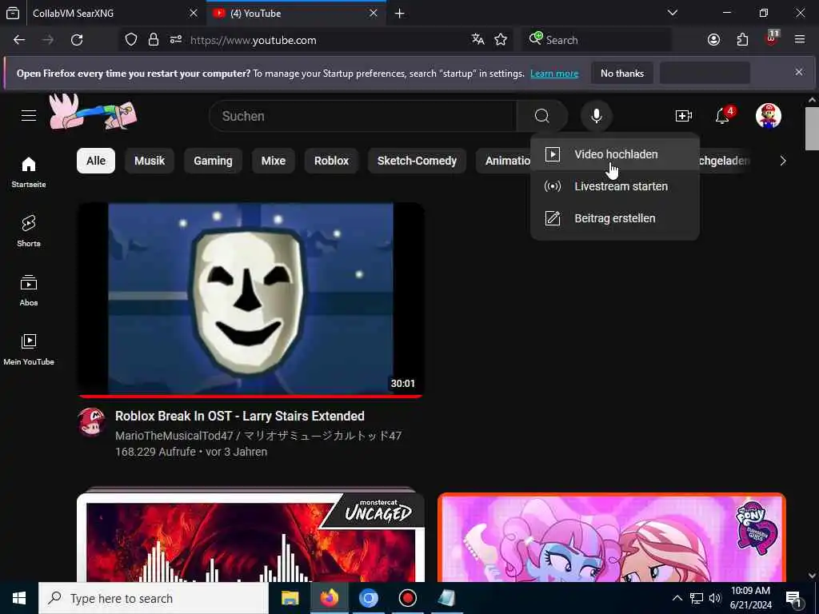Close the CollabVM SearXNG tab
Viewport: 819px width, 614px height.
click(x=194, y=13)
